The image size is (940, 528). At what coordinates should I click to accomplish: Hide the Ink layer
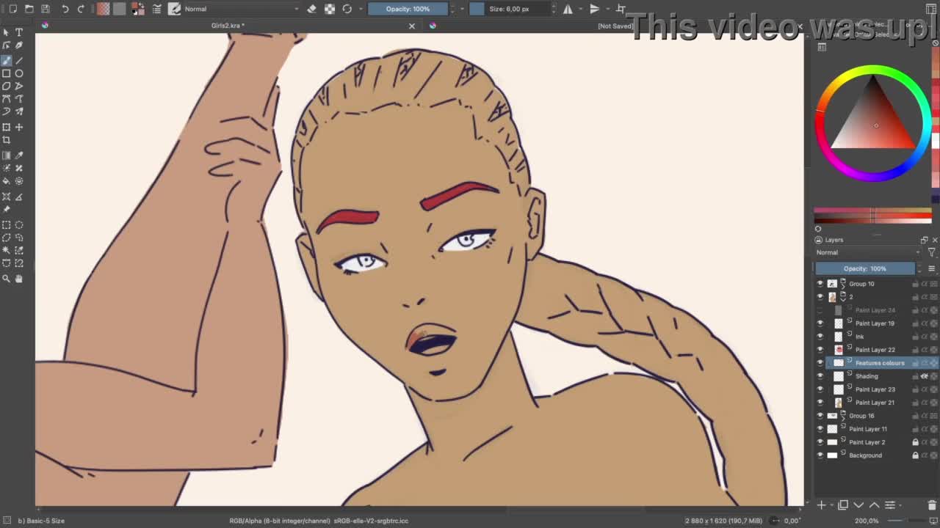click(820, 337)
